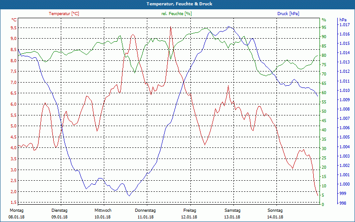Click the '2,0' temperature axis value

pyautogui.click(x=14, y=191)
